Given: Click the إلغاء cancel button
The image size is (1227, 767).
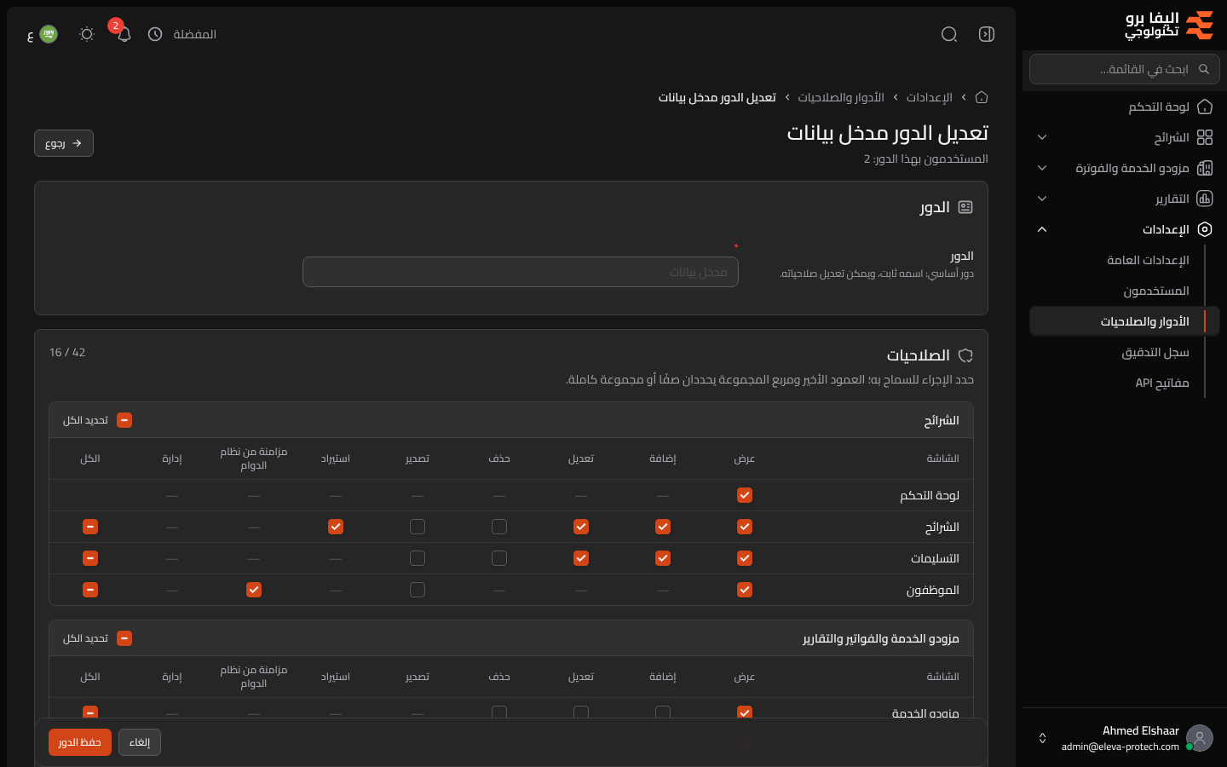Looking at the screenshot, I should coord(140,742).
